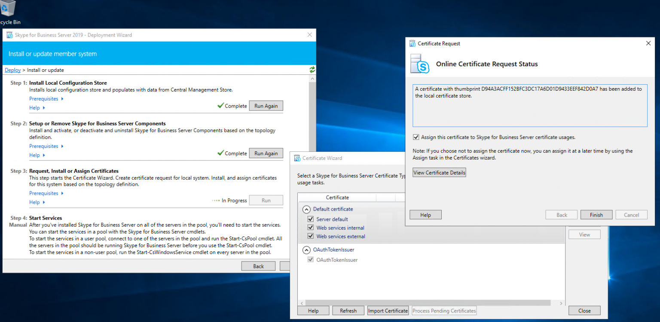The width and height of the screenshot is (660, 322).
Task: Click the Certificate column header
Action: (337, 197)
